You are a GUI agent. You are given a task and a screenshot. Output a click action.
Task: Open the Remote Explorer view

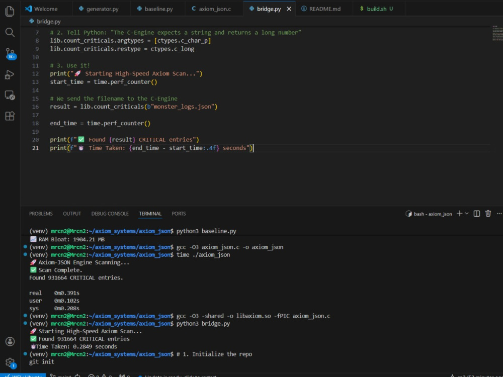[x=10, y=95]
